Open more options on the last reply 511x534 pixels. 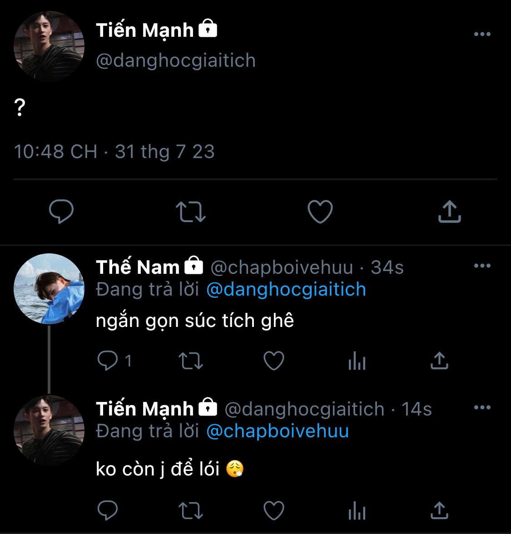tap(482, 408)
